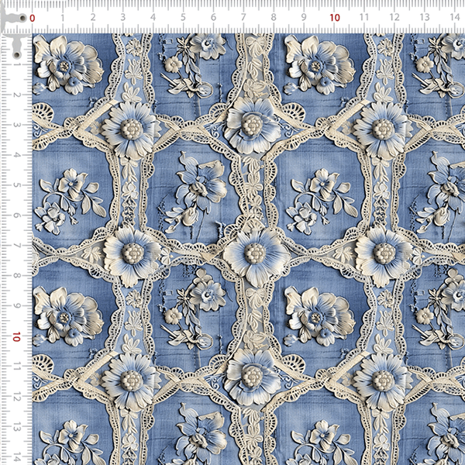465x465 pixels.
Task: Click the number 14 on the vertical ruler
Action: [15, 457]
